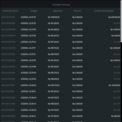Select the date 4/3/2024, 22.37.06
The width and height of the screenshot is (122, 122).
click(x=28, y=67)
